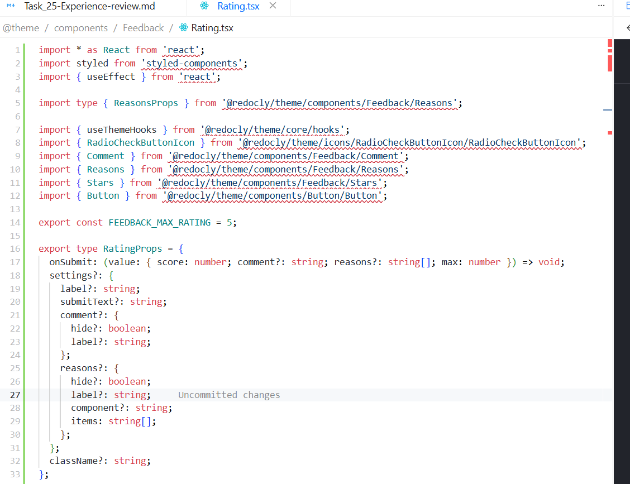This screenshot has height=484, width=630.
Task: Click the red error marker in the minimap
Action: point(610,56)
